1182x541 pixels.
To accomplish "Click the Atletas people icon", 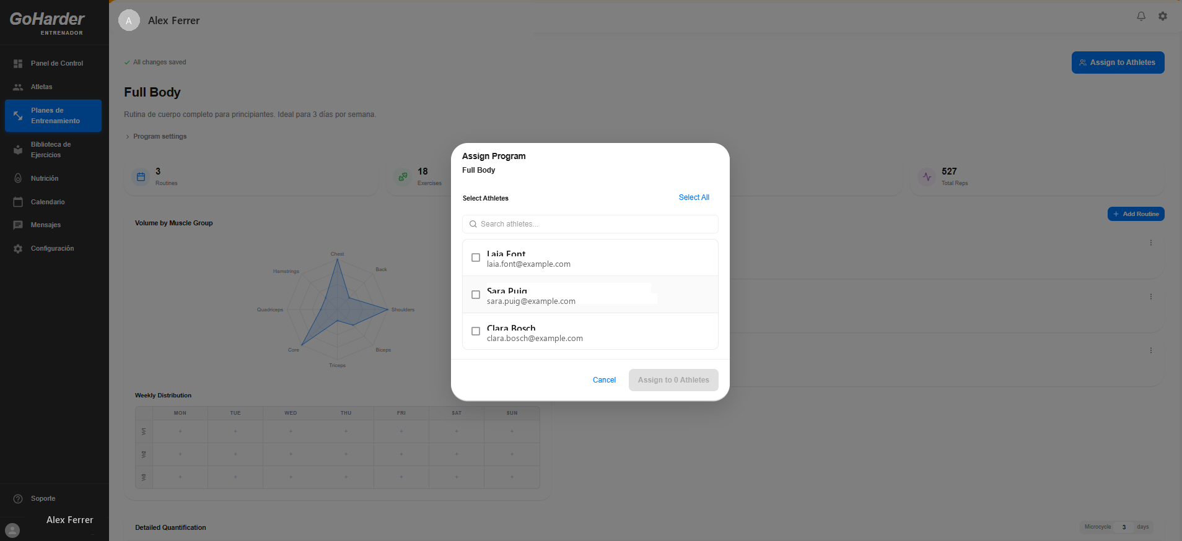I will 18,87.
